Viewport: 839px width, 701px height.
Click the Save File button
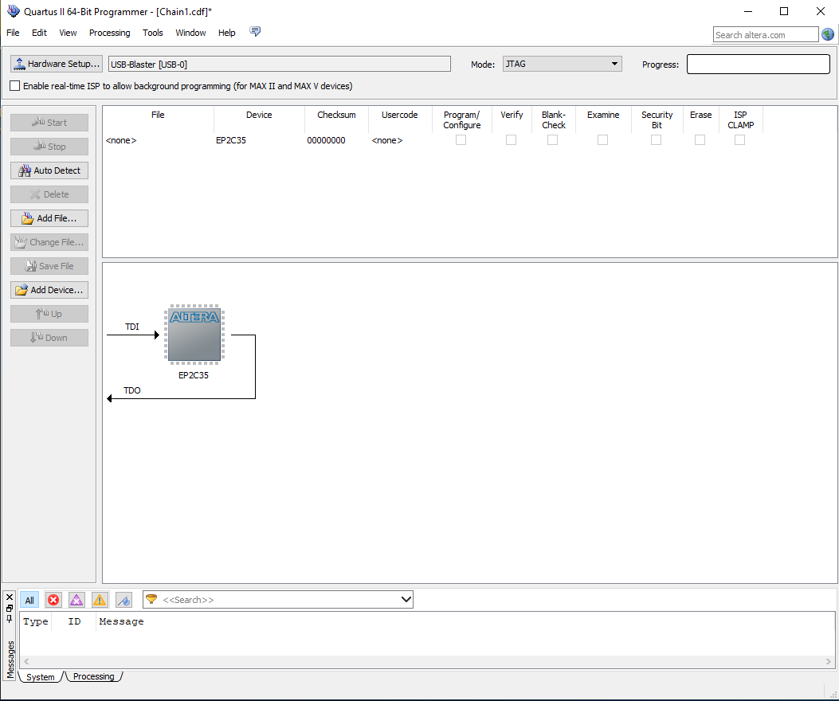(x=49, y=266)
